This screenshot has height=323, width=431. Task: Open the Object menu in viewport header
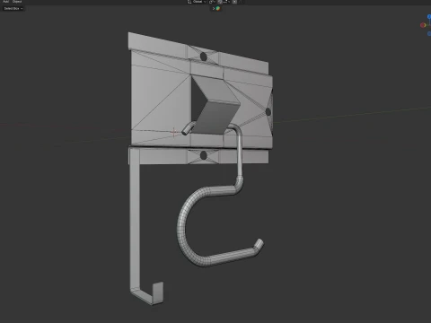point(17,2)
